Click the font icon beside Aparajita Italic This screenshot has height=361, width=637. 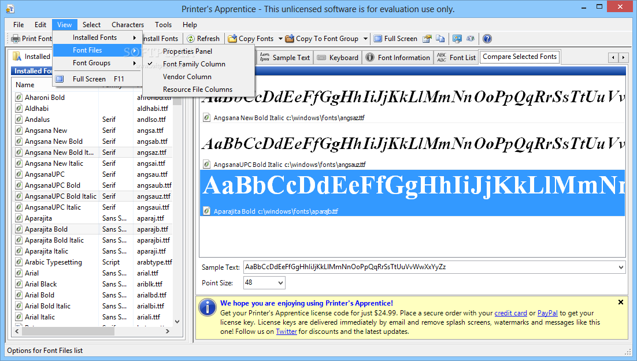click(x=18, y=251)
